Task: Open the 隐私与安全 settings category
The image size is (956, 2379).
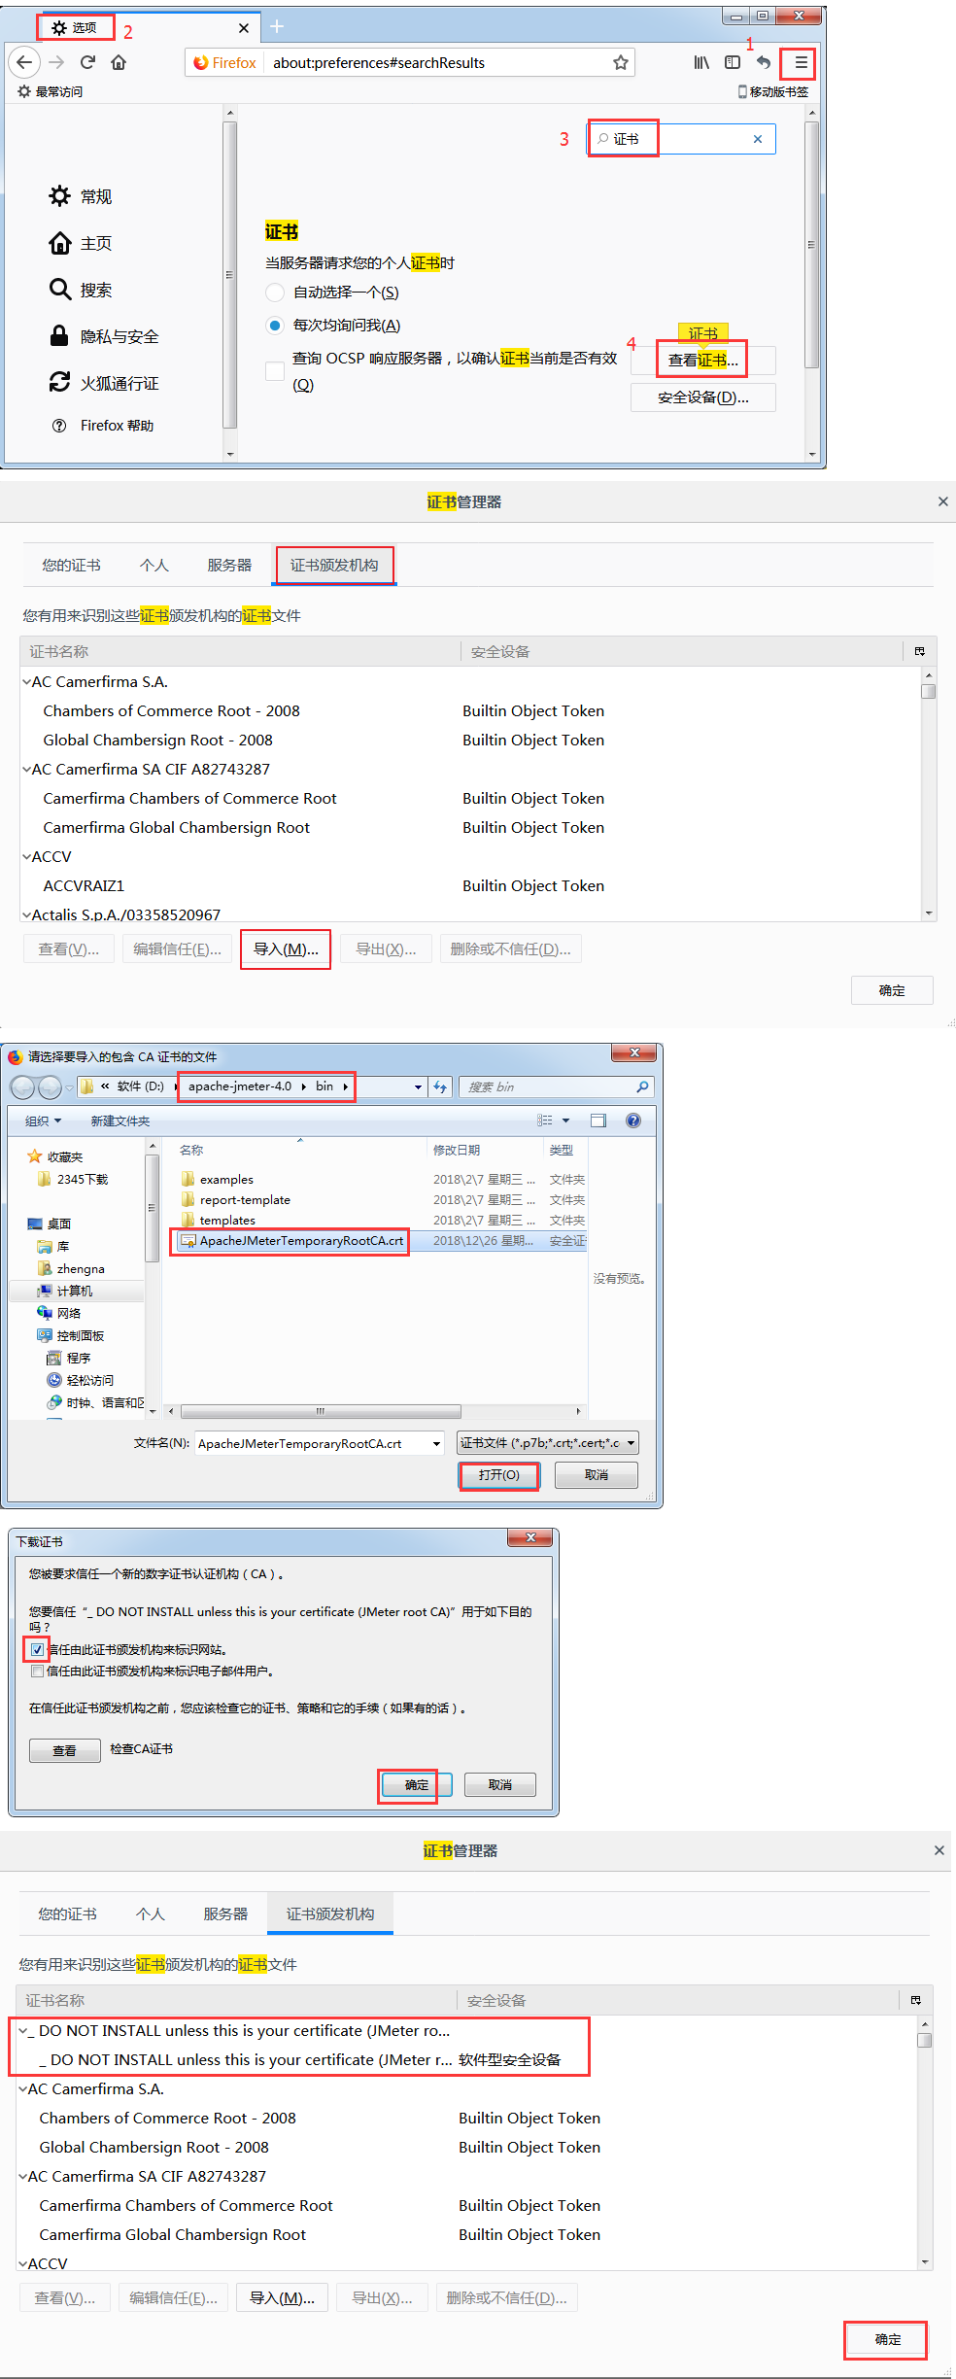Action: (119, 337)
